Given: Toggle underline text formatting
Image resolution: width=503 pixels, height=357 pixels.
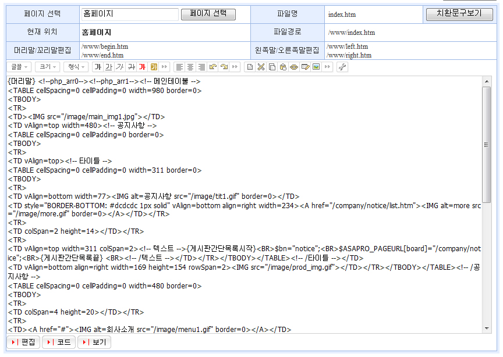Looking at the screenshot, I should click(109, 67).
